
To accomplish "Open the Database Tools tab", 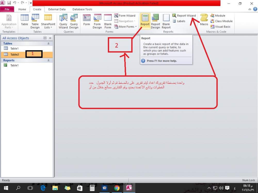I will point(82,9).
